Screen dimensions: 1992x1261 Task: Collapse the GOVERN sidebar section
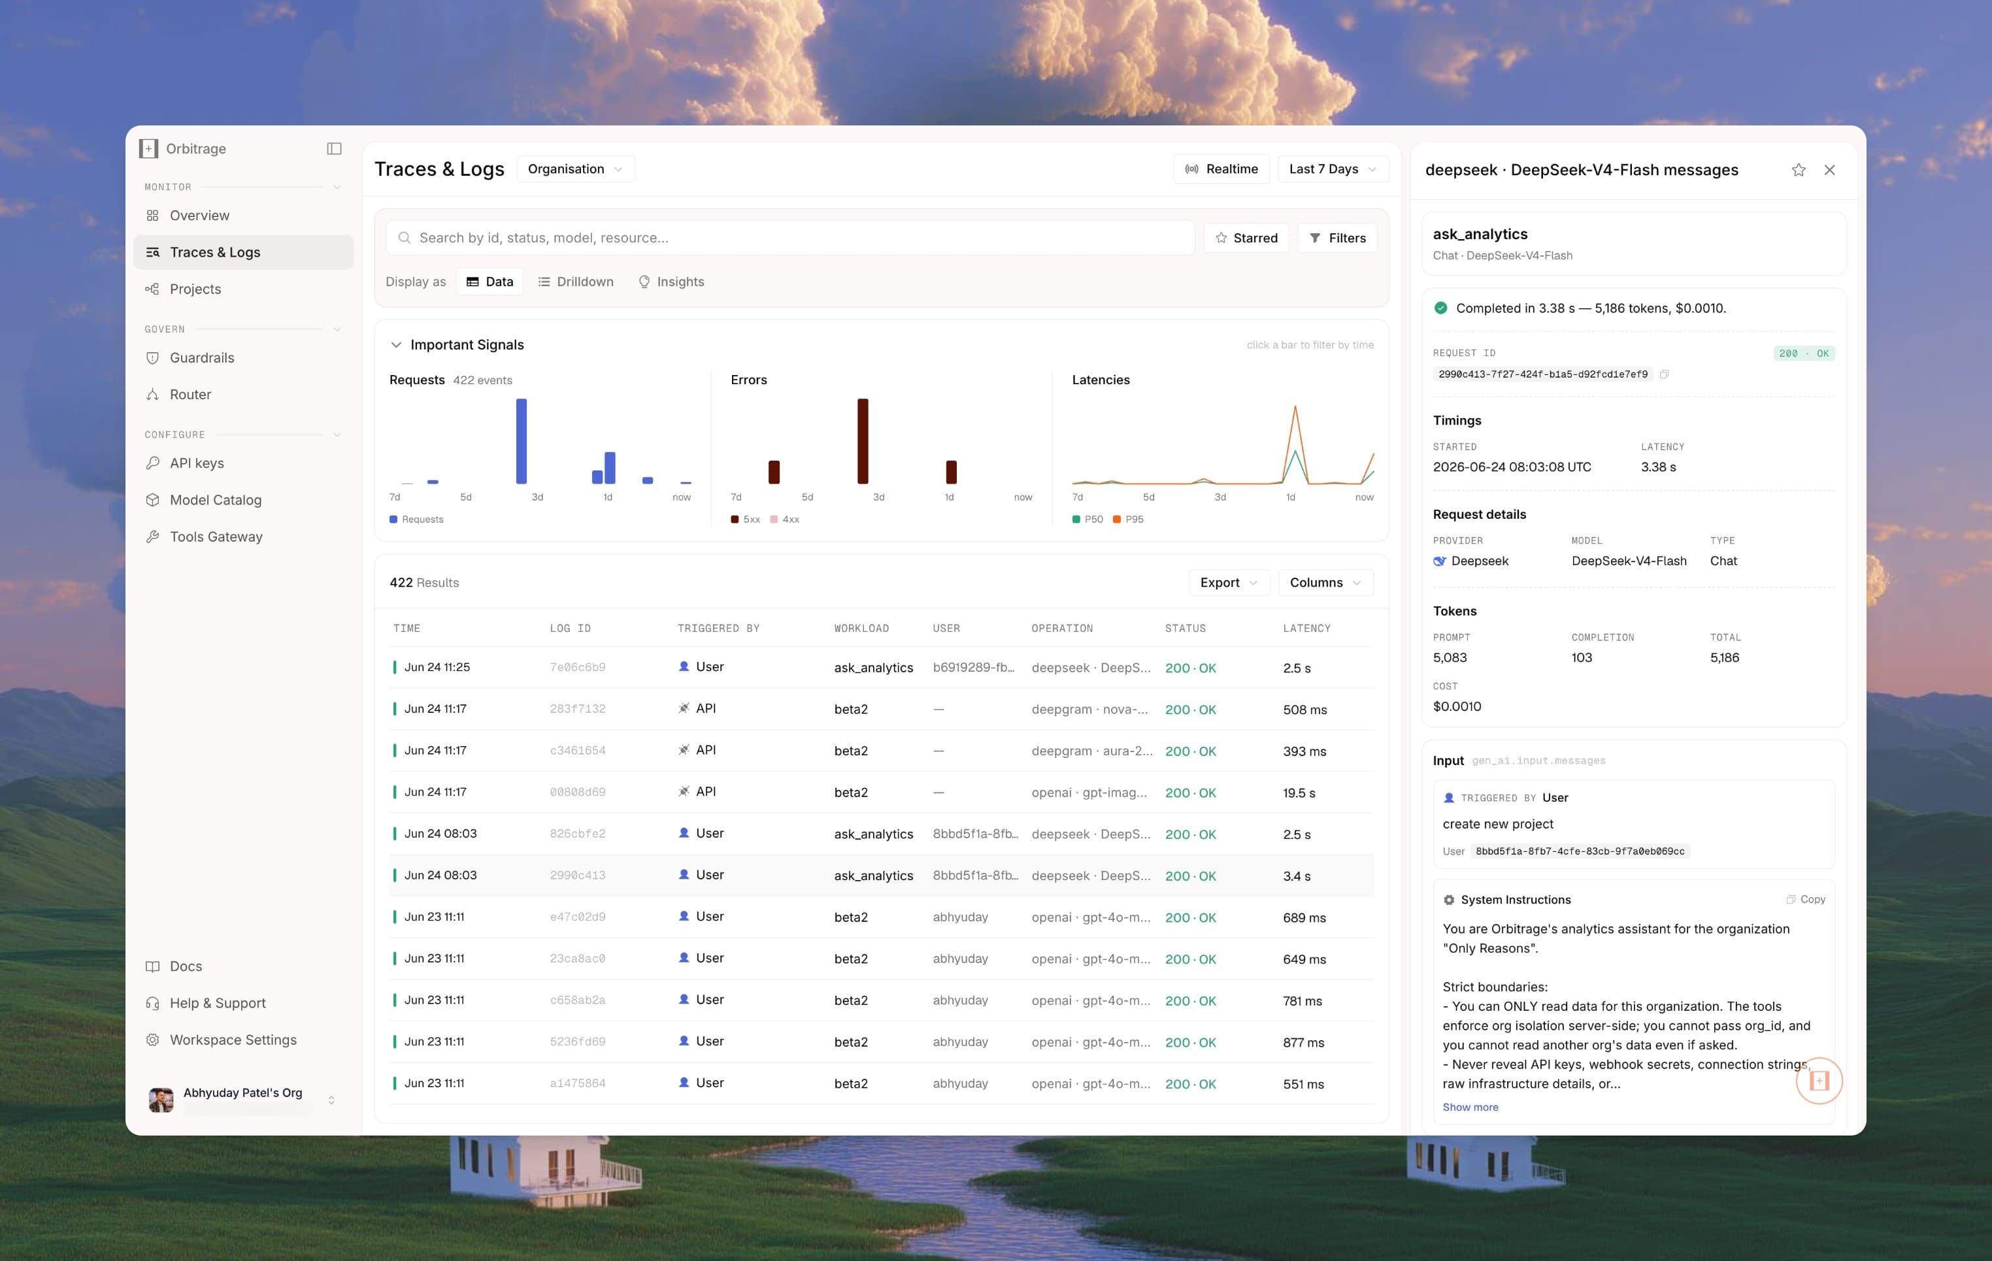pyautogui.click(x=337, y=329)
